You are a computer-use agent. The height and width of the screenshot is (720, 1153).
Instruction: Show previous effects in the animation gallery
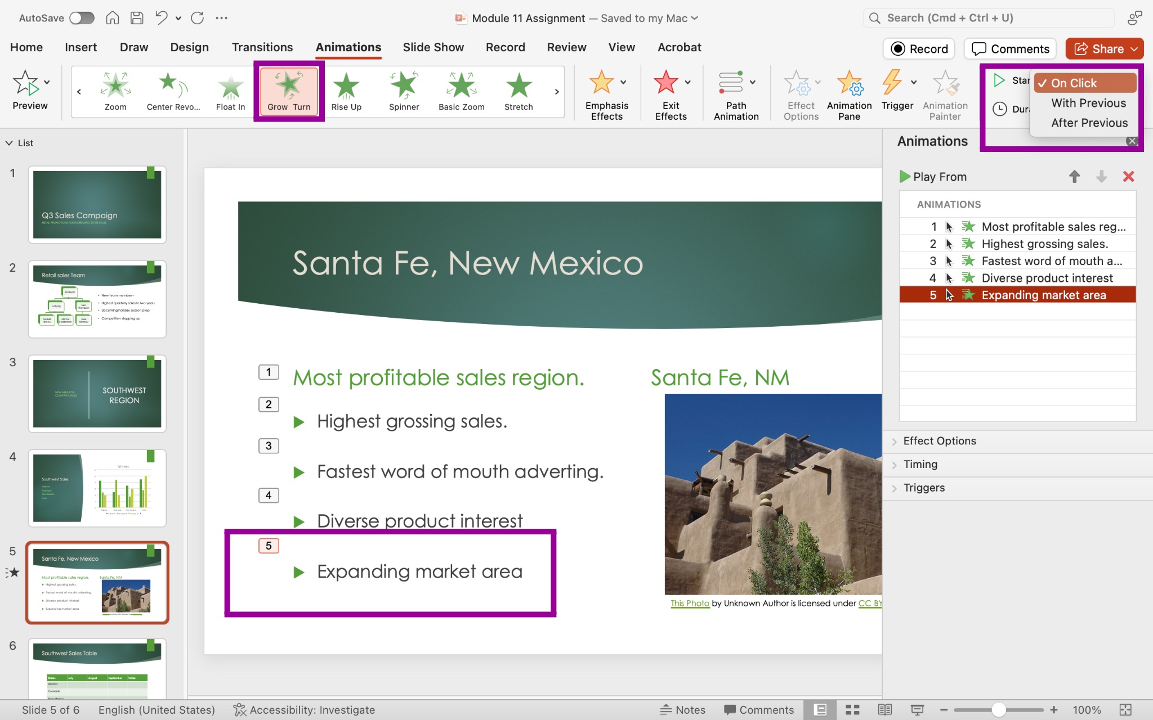coord(79,92)
